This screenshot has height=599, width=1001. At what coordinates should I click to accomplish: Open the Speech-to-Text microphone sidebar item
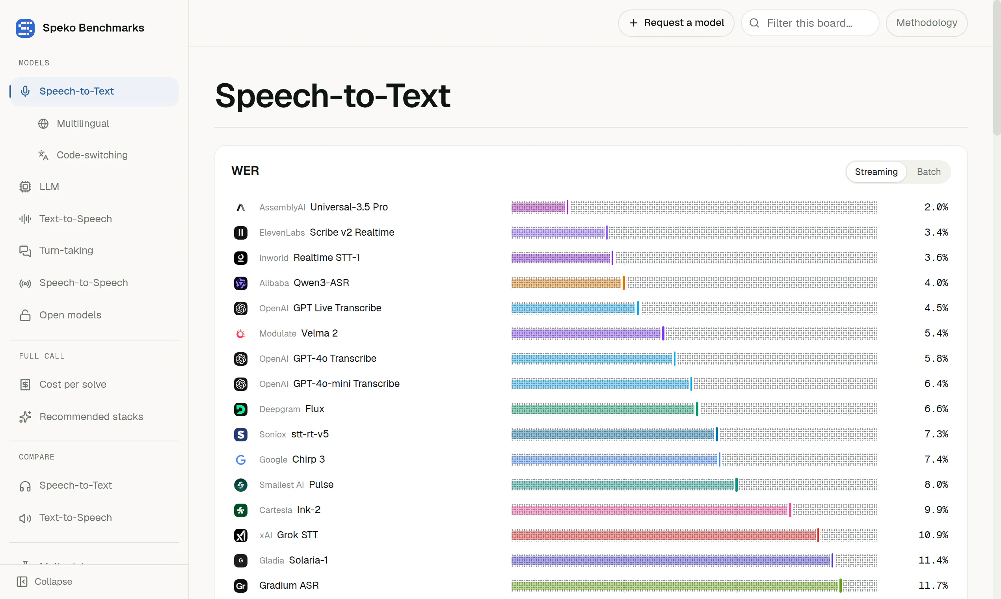coord(94,92)
